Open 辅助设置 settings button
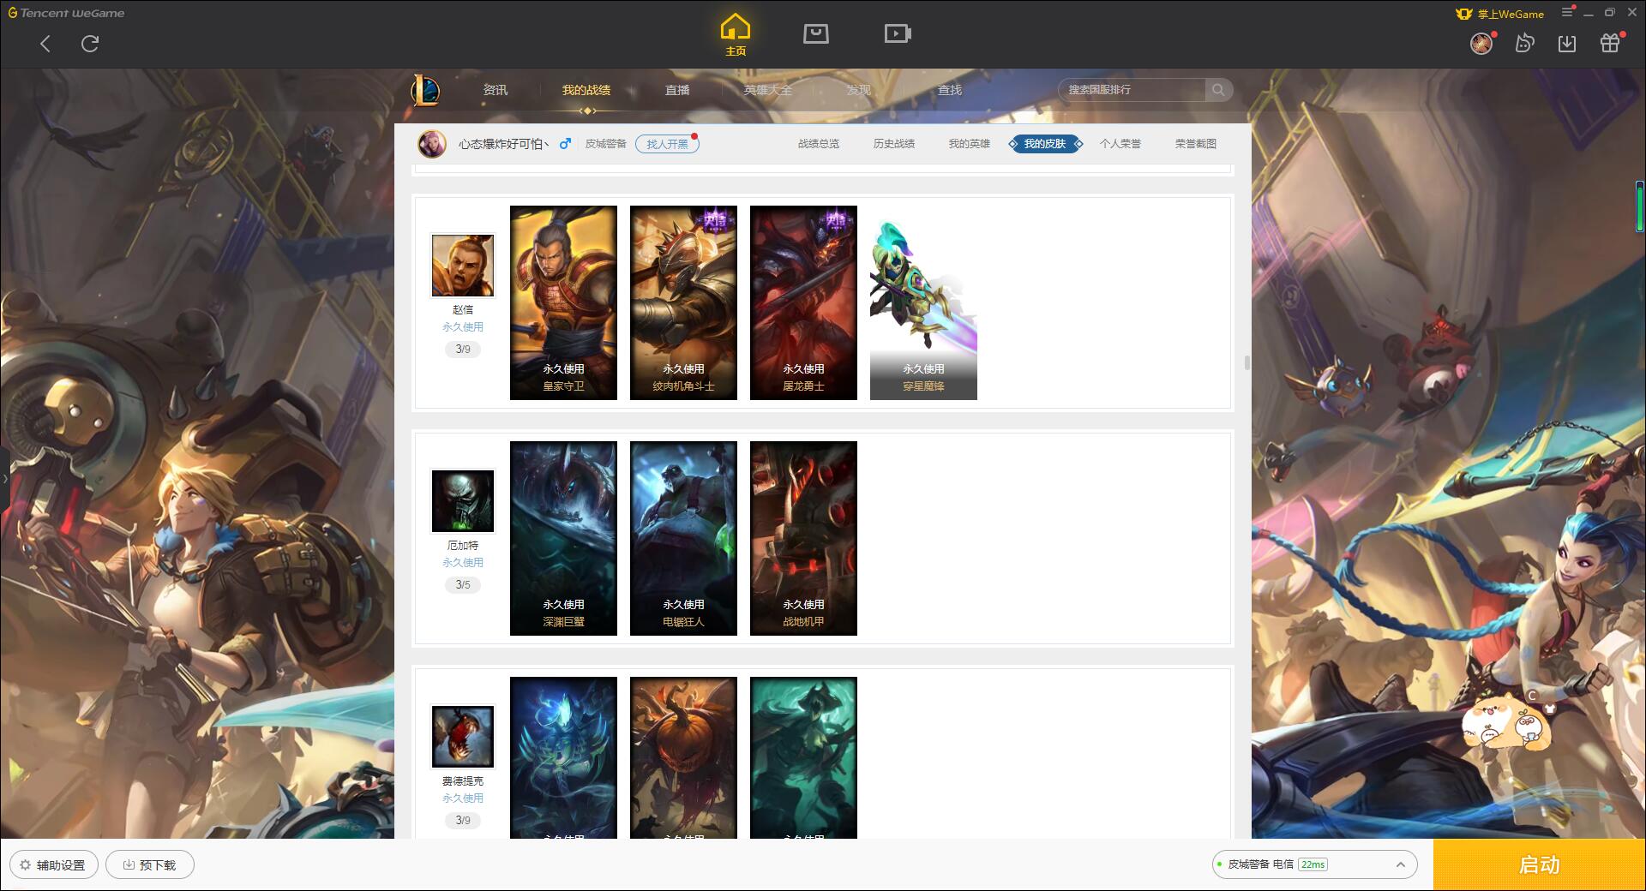Image resolution: width=1646 pixels, height=891 pixels. [54, 864]
